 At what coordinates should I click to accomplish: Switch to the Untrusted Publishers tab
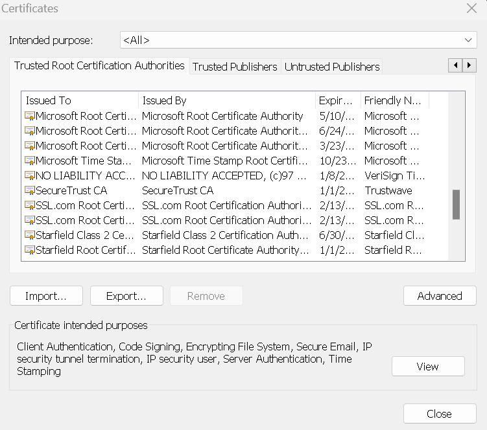point(332,67)
